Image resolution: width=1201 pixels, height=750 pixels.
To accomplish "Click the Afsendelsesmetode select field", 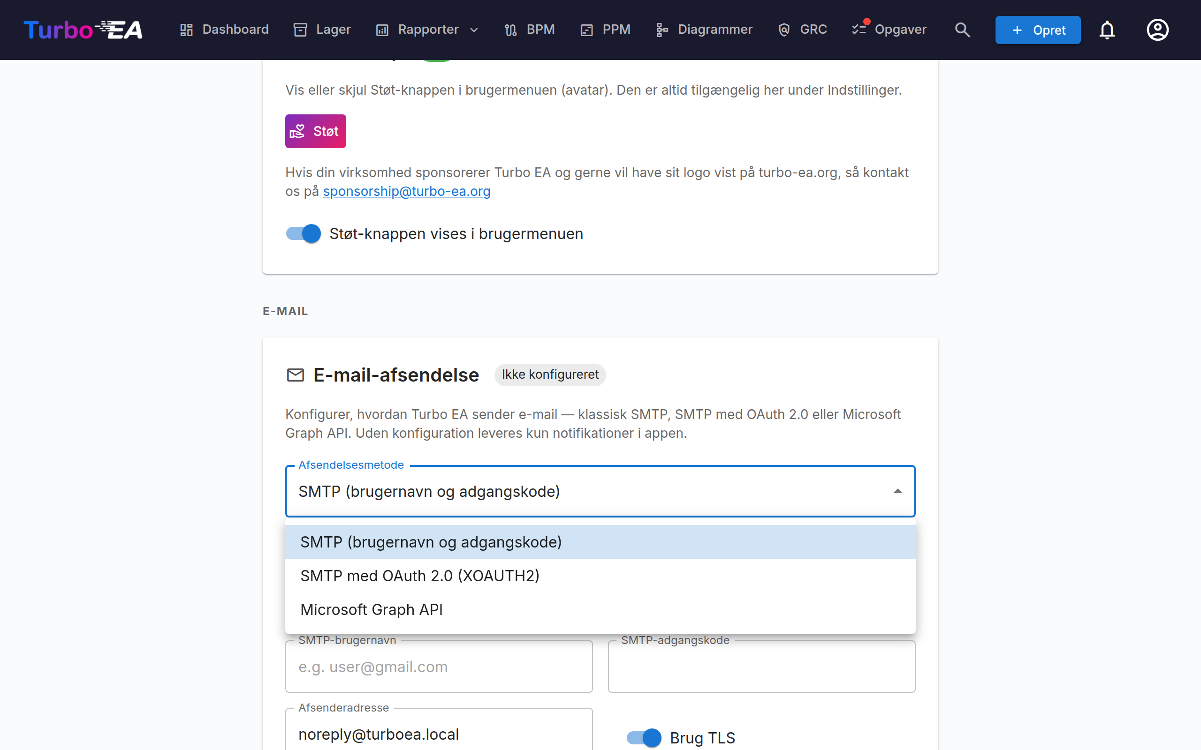I will point(600,491).
